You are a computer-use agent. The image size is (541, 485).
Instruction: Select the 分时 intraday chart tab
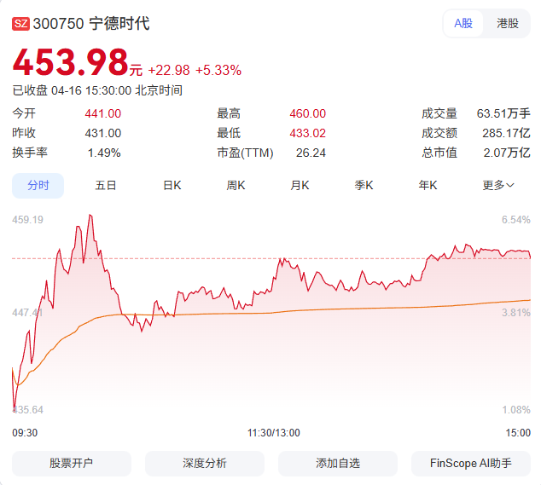(38, 185)
